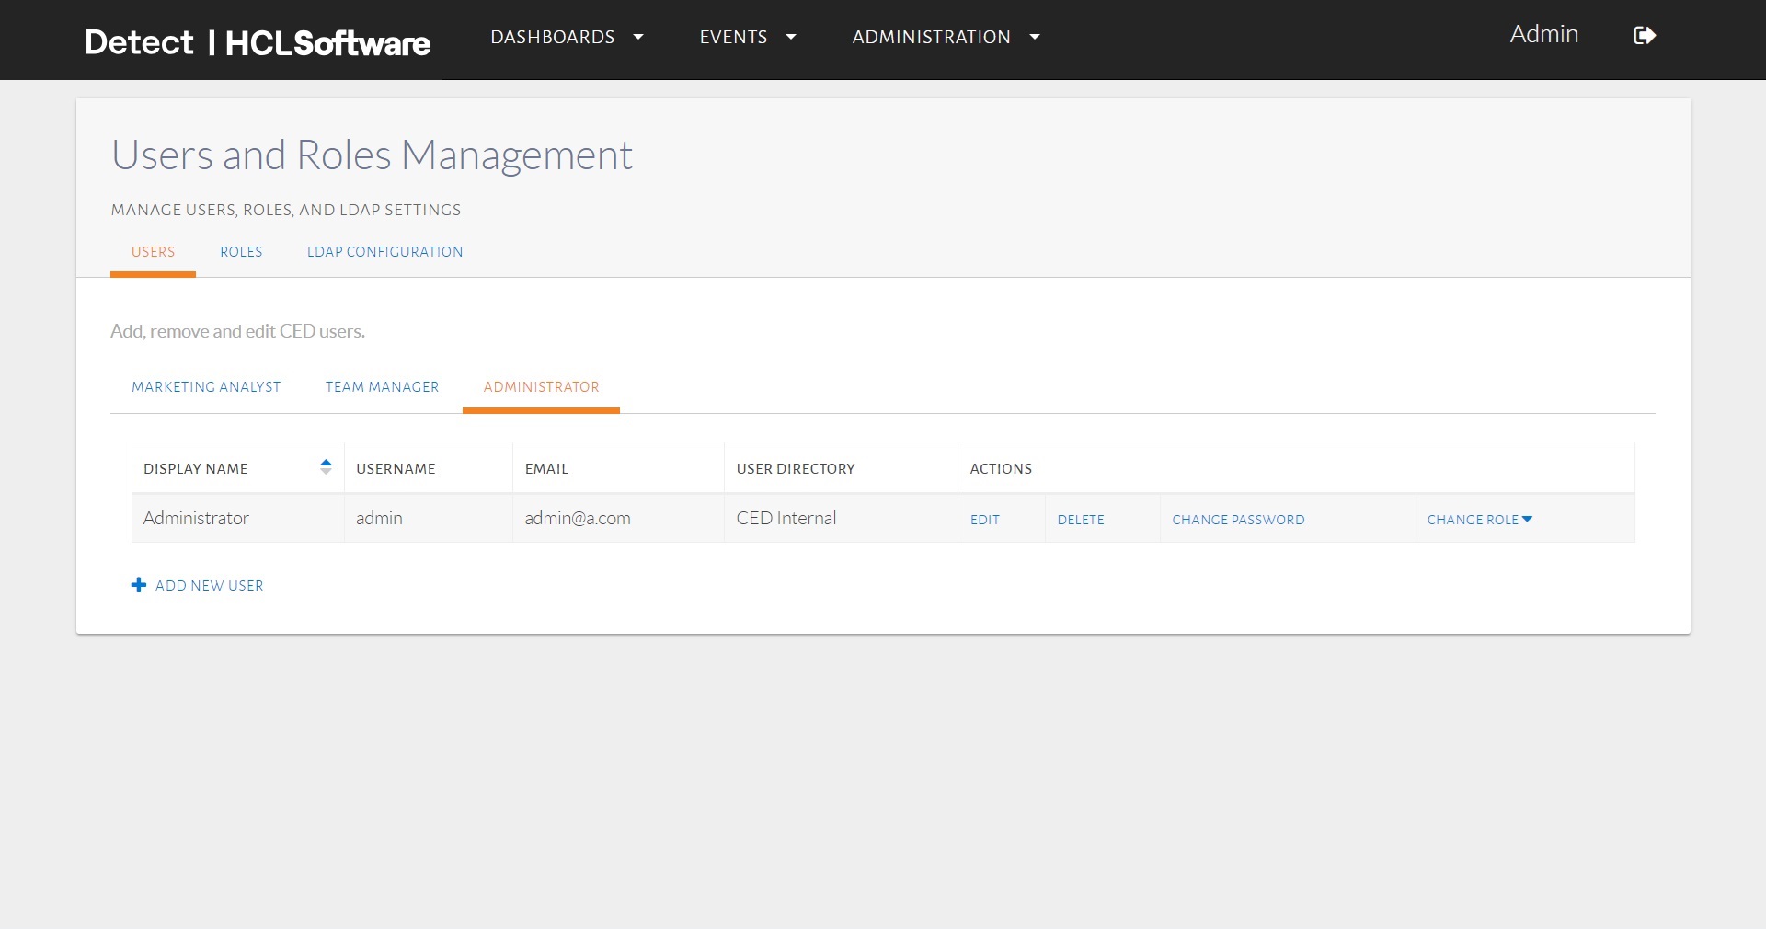
Task: Click the 'Manage users, roles, and LDAP settings' subtitle
Action: point(286,210)
